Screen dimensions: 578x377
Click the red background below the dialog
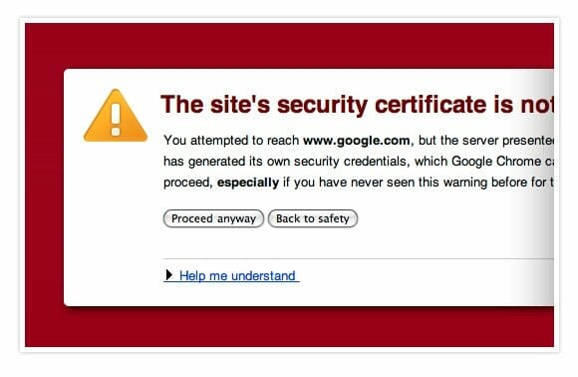tap(289, 327)
